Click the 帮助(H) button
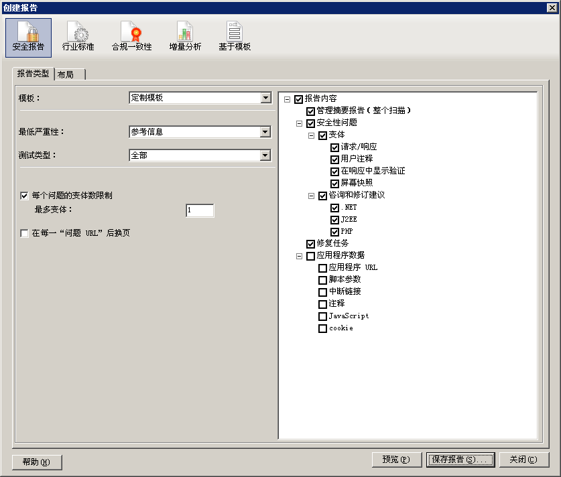Screen dimensions: 561x477 click(x=37, y=462)
